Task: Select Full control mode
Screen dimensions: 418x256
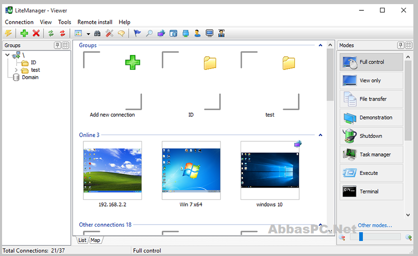Action: [x=371, y=62]
